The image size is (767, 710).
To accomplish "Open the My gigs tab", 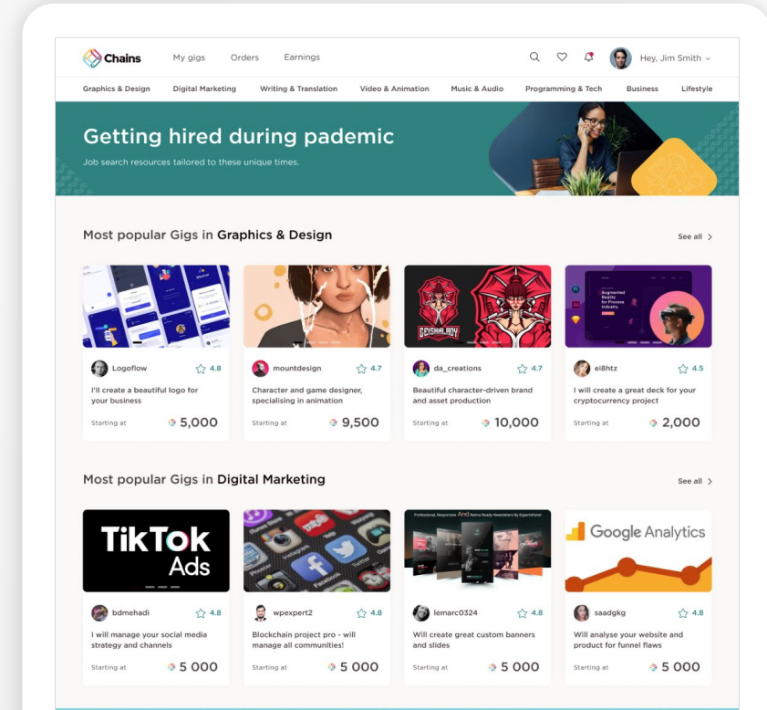I will pyautogui.click(x=189, y=57).
